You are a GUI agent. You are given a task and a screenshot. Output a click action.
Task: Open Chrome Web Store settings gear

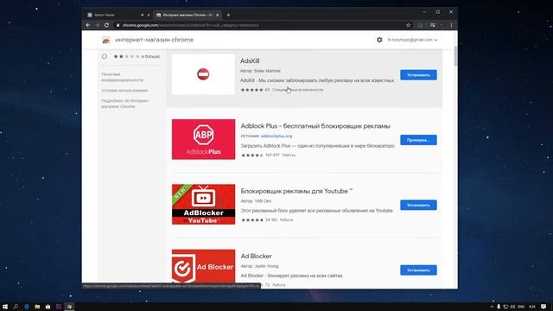point(379,40)
